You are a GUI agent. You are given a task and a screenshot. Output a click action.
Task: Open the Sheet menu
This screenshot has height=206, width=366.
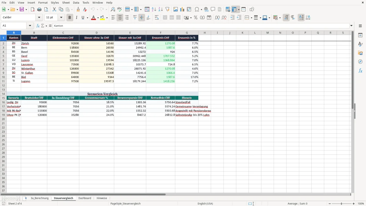66,2
